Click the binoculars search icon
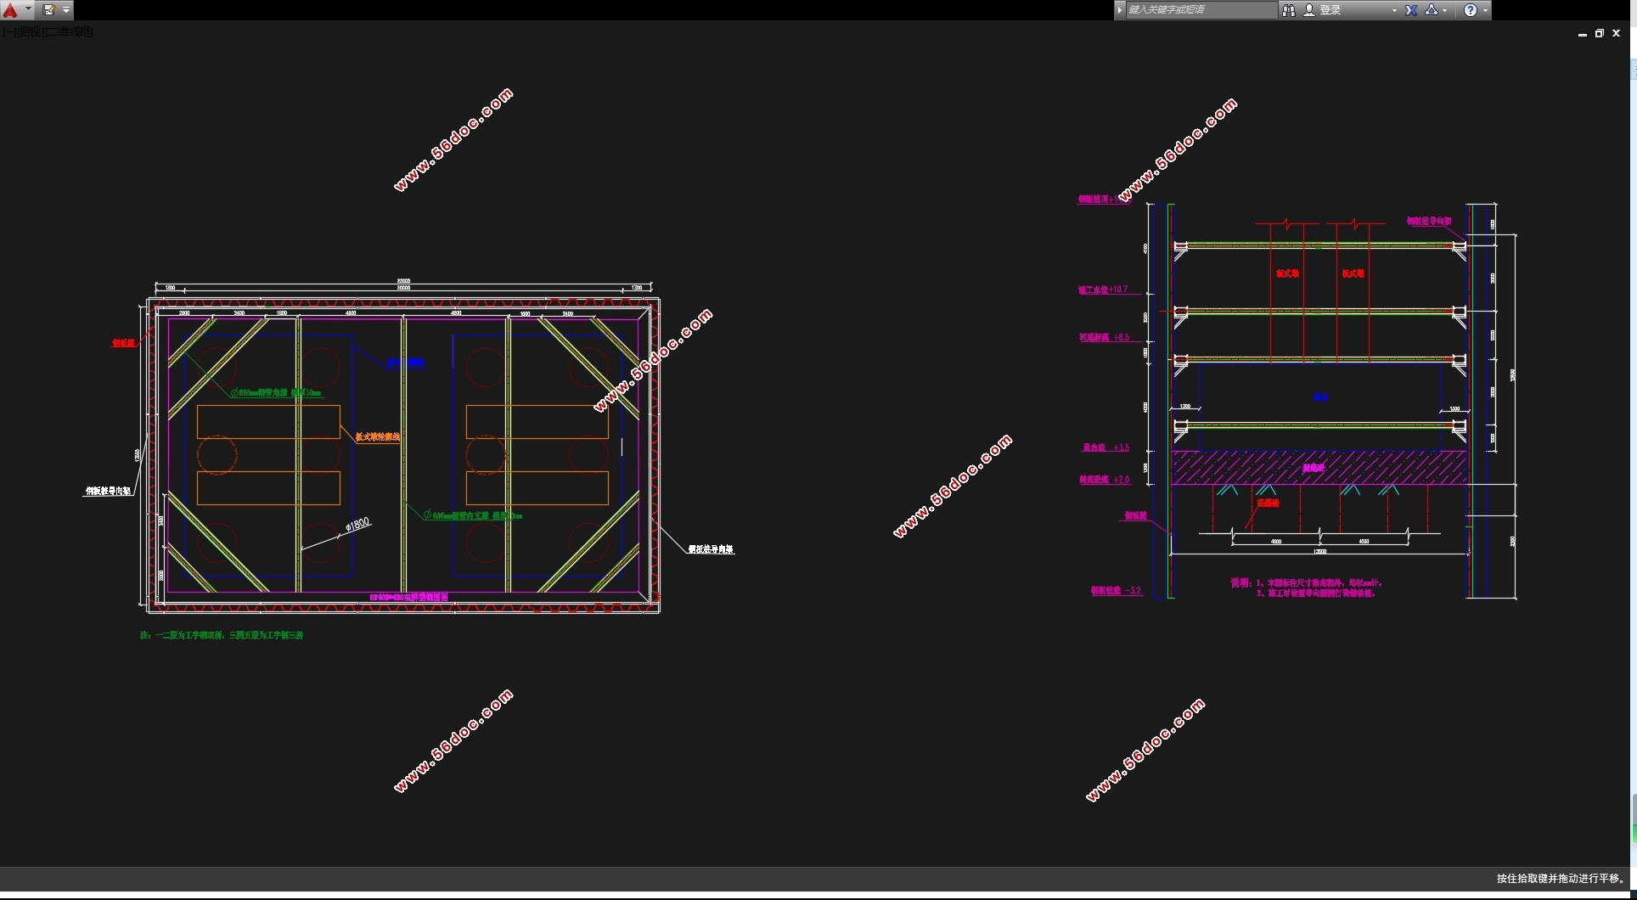 (x=1289, y=10)
